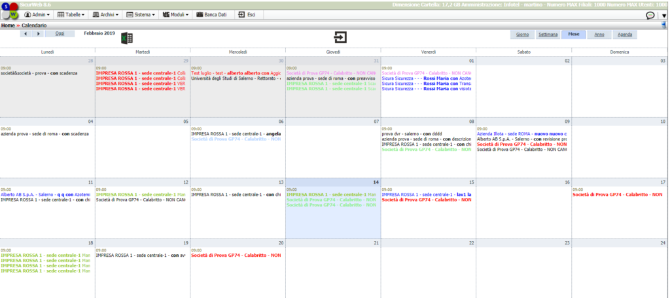This screenshot has height=298, width=670.
Task: Switch to the Giorno view
Action: [522, 35]
